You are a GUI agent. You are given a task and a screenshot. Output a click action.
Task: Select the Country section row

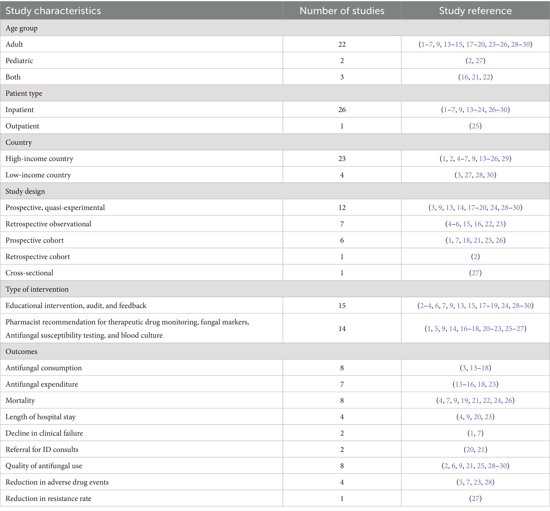click(x=275, y=142)
